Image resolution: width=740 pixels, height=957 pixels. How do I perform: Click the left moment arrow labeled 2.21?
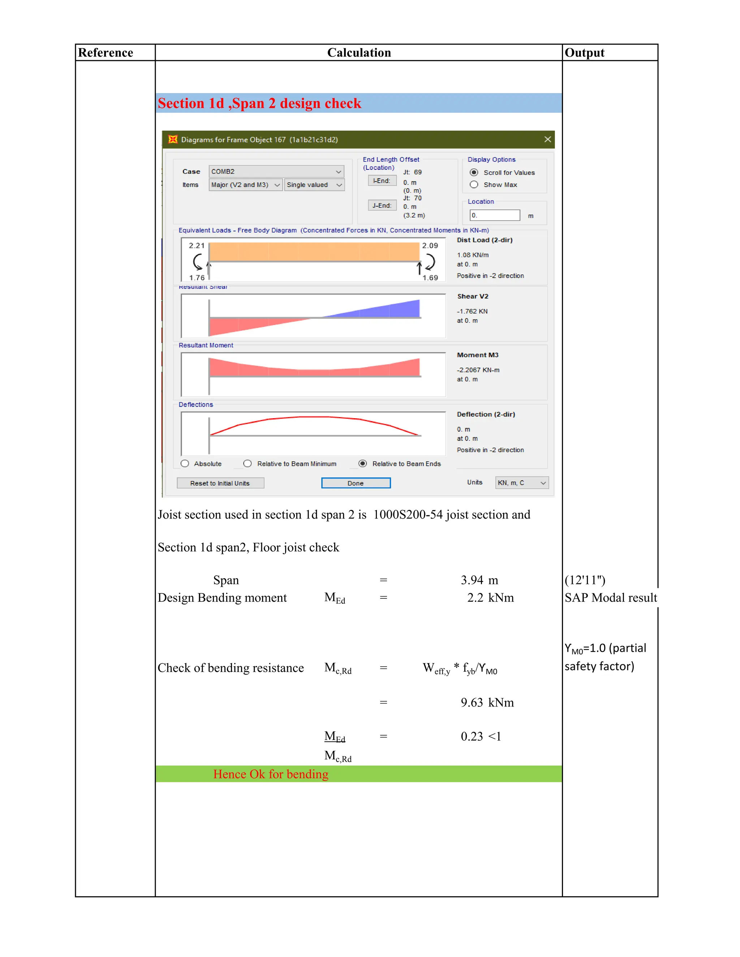coord(198,261)
